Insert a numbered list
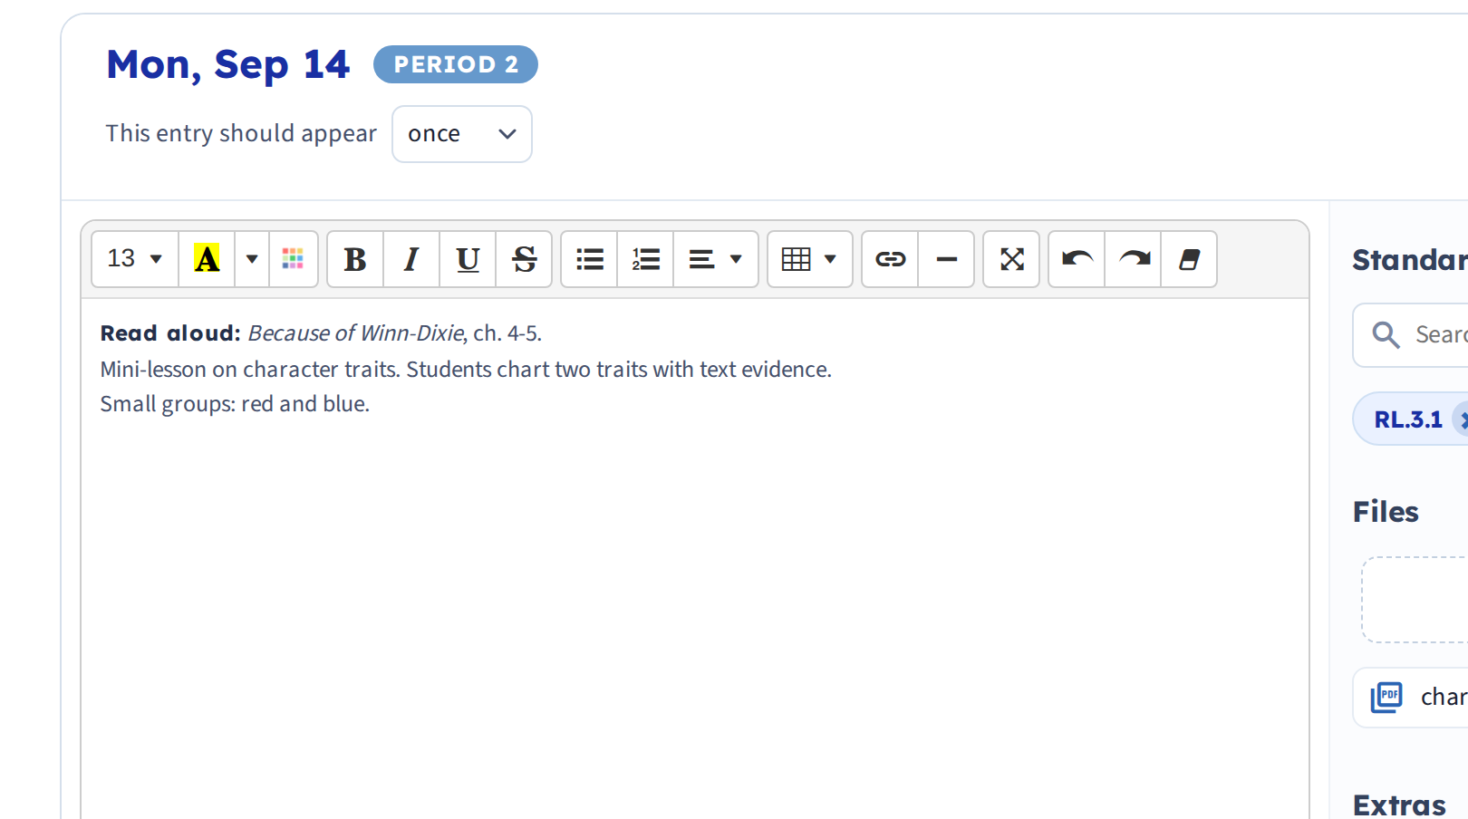 [x=645, y=259]
